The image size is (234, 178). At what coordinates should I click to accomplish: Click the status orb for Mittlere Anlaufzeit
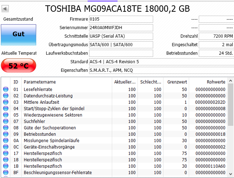coord(6,102)
